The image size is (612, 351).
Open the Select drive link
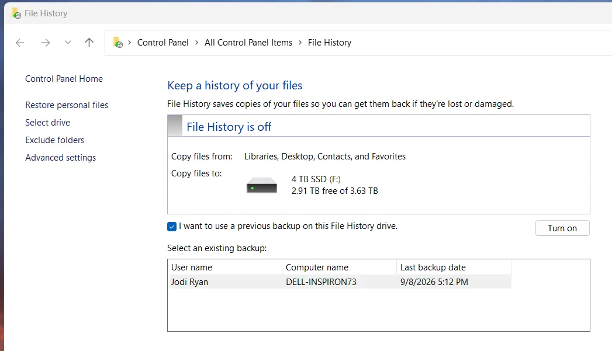(x=47, y=123)
